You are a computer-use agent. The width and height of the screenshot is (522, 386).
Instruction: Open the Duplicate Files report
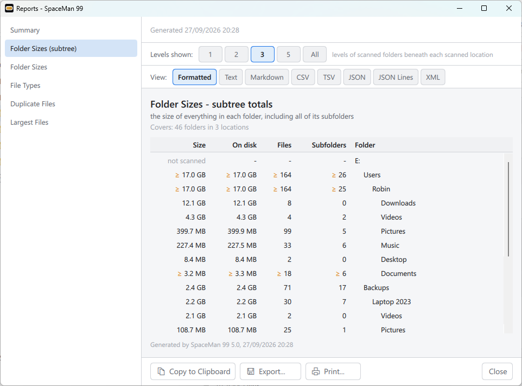click(71, 104)
